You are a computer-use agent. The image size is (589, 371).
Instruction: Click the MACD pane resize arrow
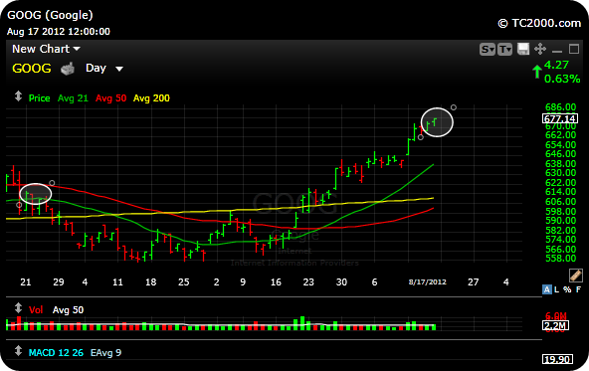18,351
